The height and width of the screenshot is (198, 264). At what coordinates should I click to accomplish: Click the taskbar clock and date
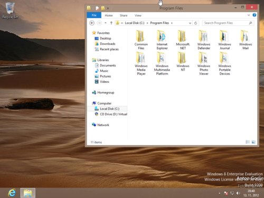click(251, 193)
